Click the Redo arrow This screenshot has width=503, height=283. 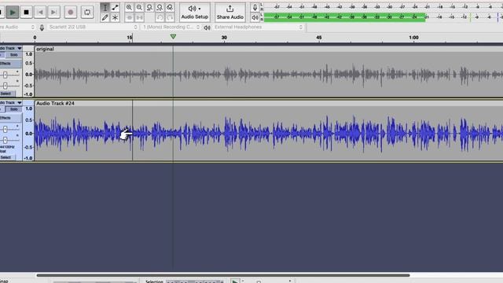(170, 17)
